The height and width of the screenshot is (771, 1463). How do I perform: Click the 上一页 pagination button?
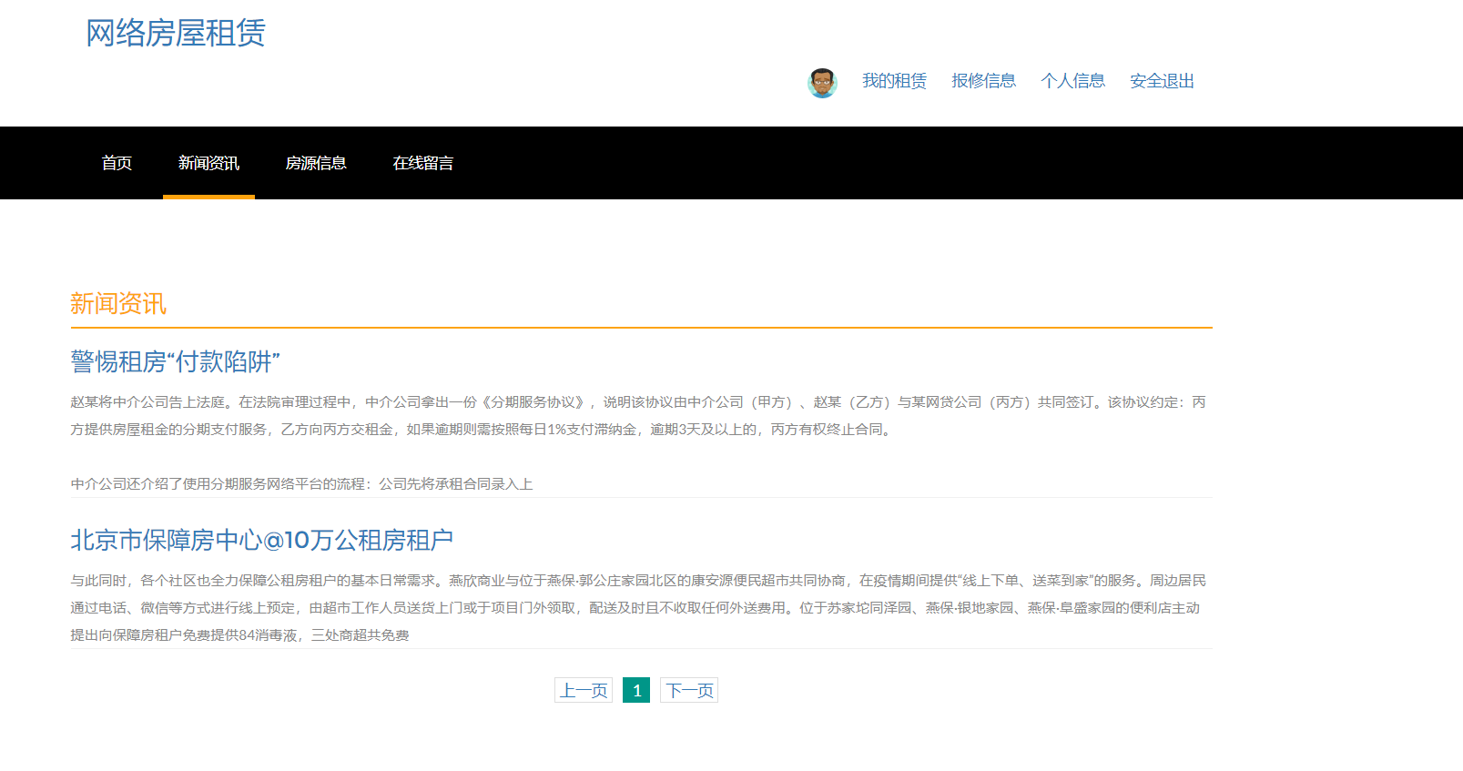click(584, 690)
